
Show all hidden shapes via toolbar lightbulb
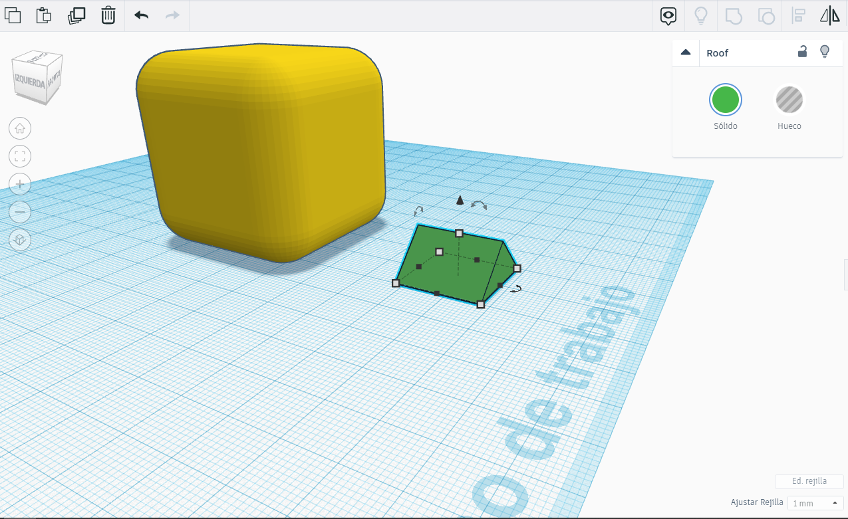coord(700,15)
